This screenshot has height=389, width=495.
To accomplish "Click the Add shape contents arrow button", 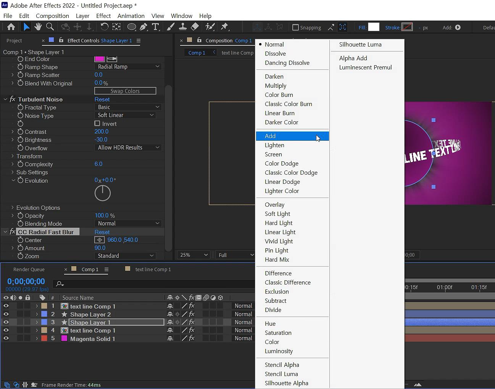I will (458, 27).
